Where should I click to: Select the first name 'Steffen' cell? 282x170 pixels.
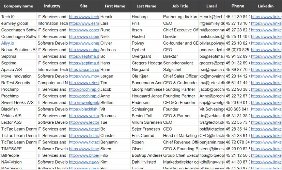115,103
